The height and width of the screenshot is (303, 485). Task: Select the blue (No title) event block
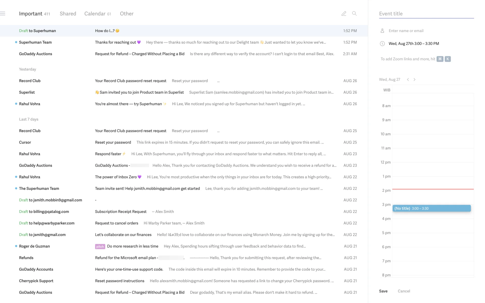point(431,208)
